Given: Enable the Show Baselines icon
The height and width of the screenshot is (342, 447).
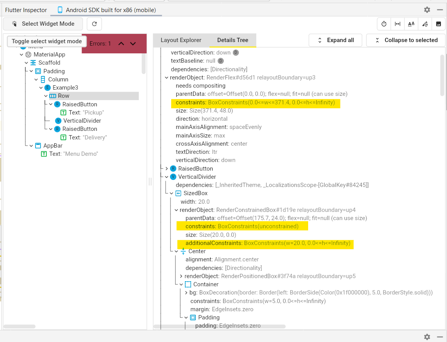Looking at the screenshot, I should coord(411,24).
